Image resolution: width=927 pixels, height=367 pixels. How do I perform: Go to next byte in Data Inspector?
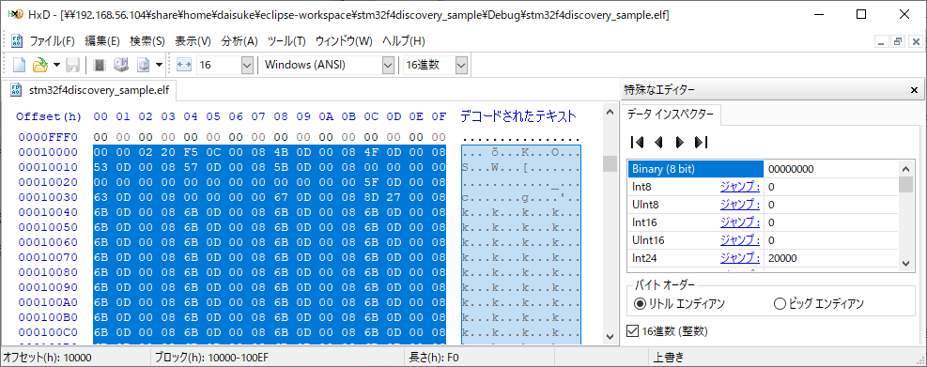point(680,142)
